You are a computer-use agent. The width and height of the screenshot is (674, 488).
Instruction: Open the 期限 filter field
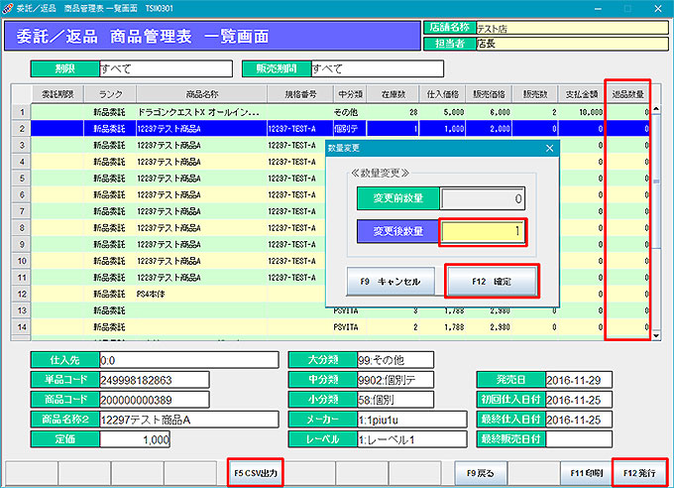166,68
